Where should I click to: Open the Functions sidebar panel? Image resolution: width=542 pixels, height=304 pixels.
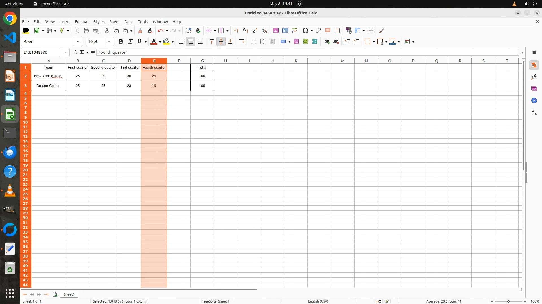pos(534,113)
